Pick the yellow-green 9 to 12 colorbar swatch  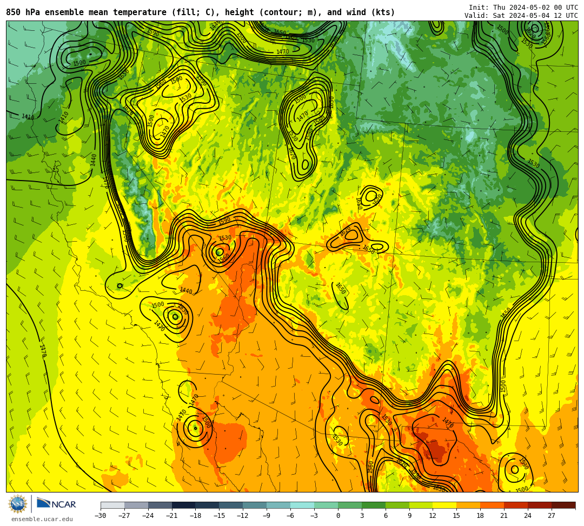point(421,505)
